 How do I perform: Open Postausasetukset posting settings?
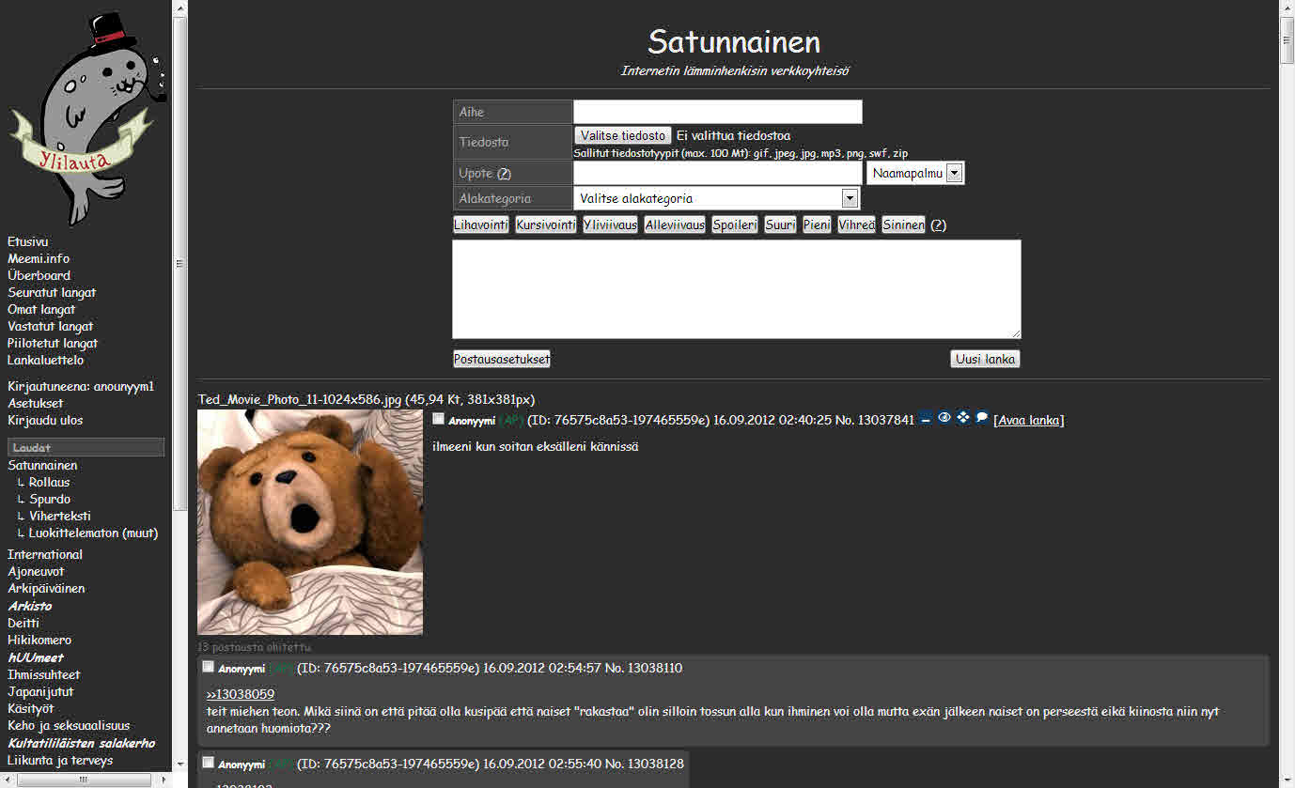tap(502, 359)
